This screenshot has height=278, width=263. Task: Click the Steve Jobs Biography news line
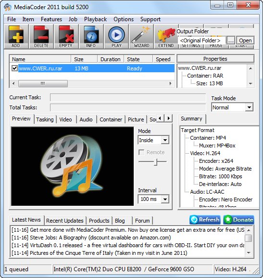pyautogui.click(x=91, y=238)
